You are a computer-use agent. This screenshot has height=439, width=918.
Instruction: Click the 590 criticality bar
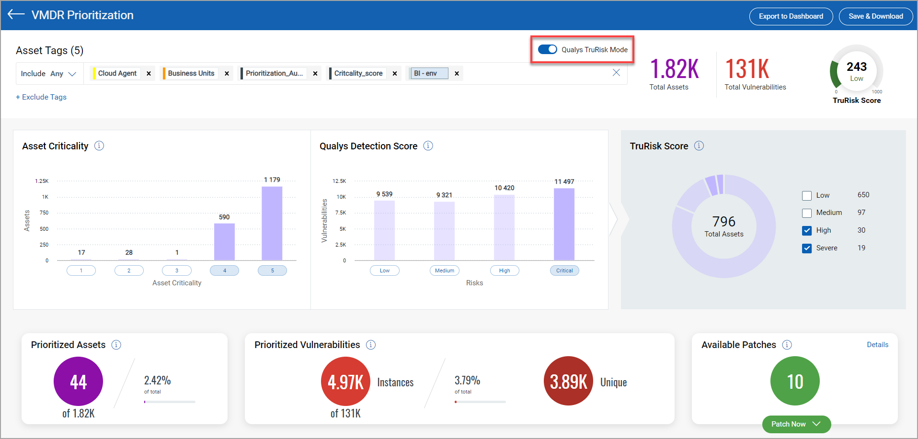[224, 242]
